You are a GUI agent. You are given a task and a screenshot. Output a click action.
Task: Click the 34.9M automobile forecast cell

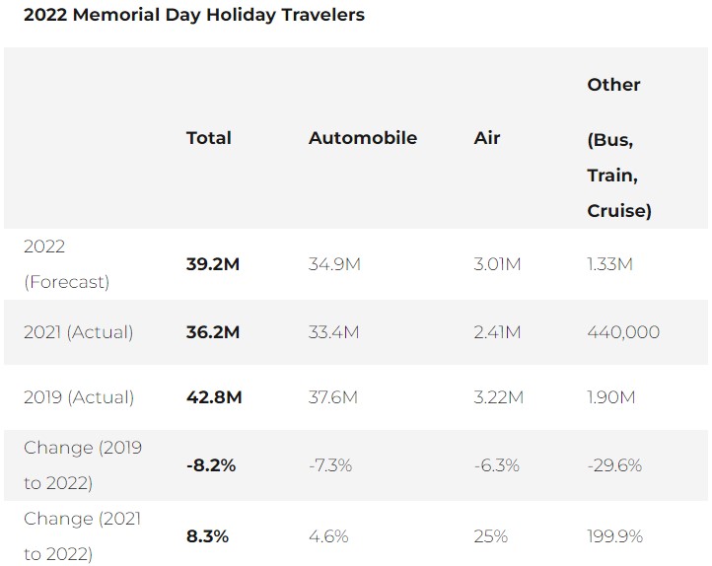click(x=333, y=264)
